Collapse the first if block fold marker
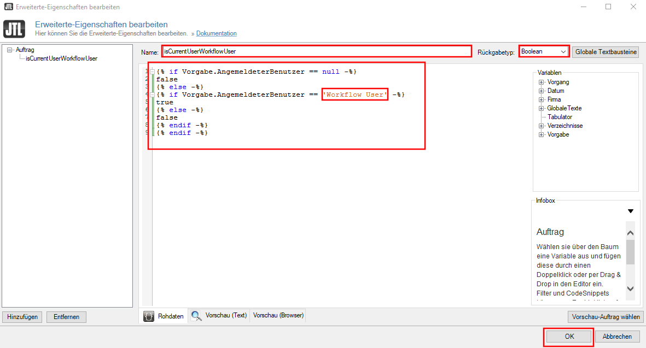The image size is (646, 348). pyautogui.click(x=153, y=72)
